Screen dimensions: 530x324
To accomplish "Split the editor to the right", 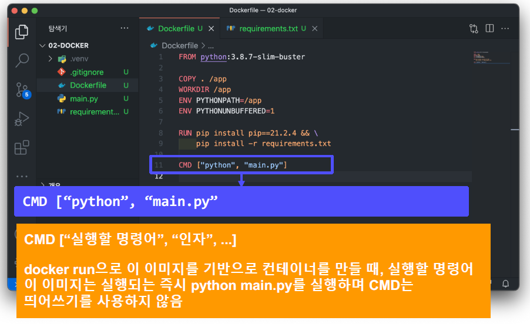I will click(489, 28).
